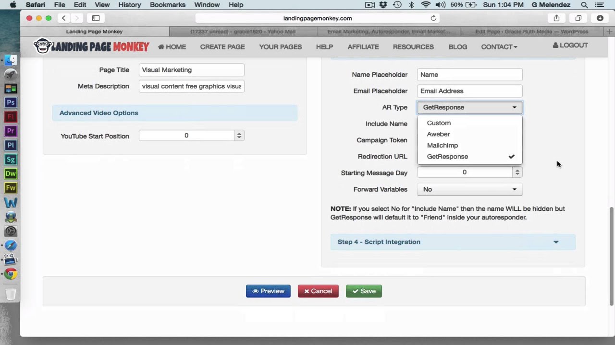Open Google Chrome from the Dock
This screenshot has height=345, width=615.
pos(11,274)
